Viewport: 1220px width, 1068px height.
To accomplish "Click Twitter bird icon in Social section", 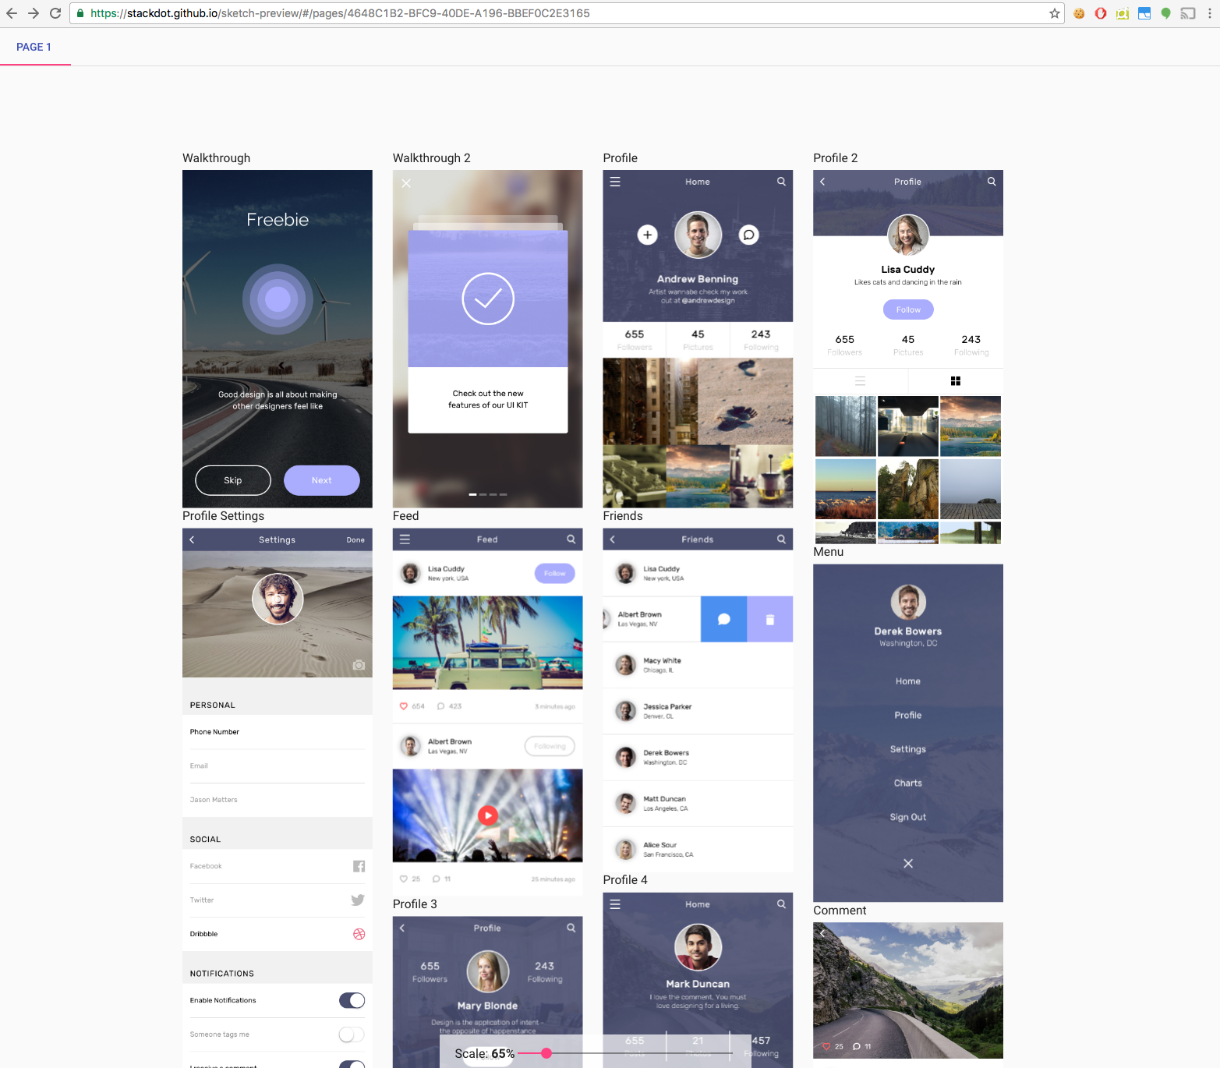I will (358, 900).
